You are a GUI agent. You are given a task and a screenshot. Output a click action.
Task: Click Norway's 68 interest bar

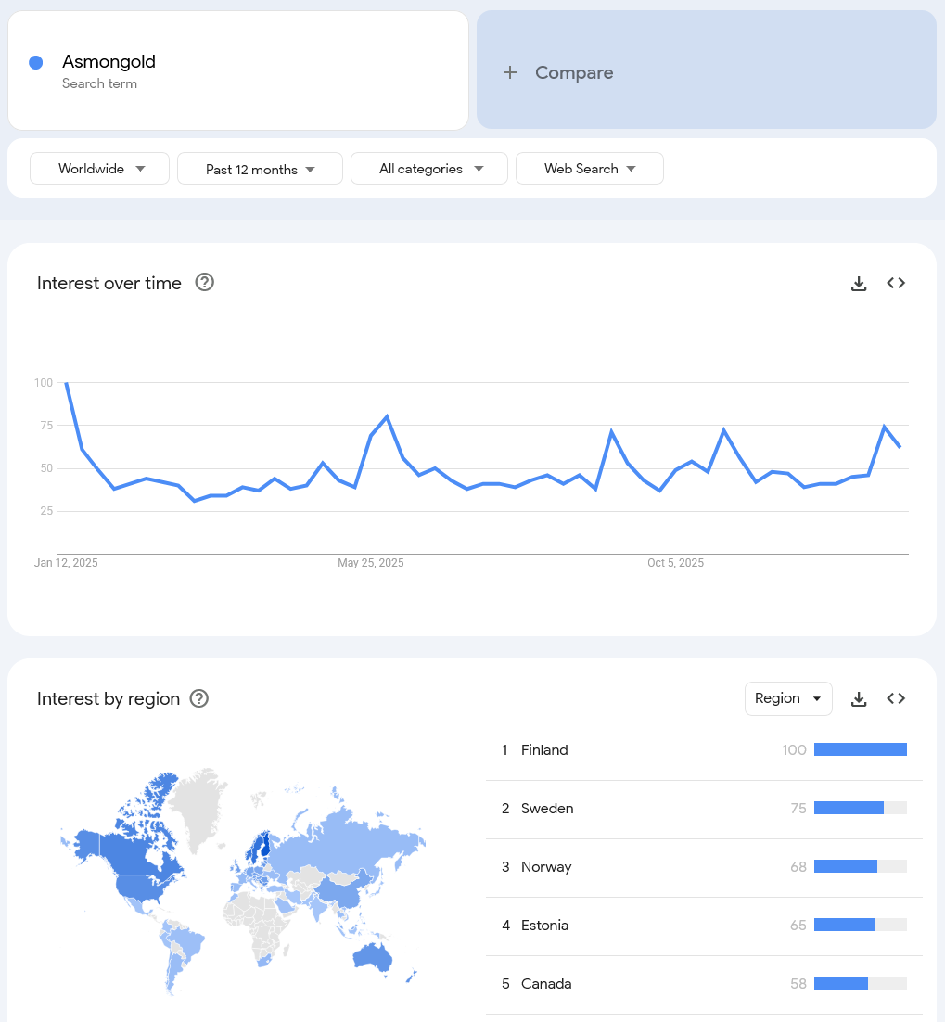(861, 866)
